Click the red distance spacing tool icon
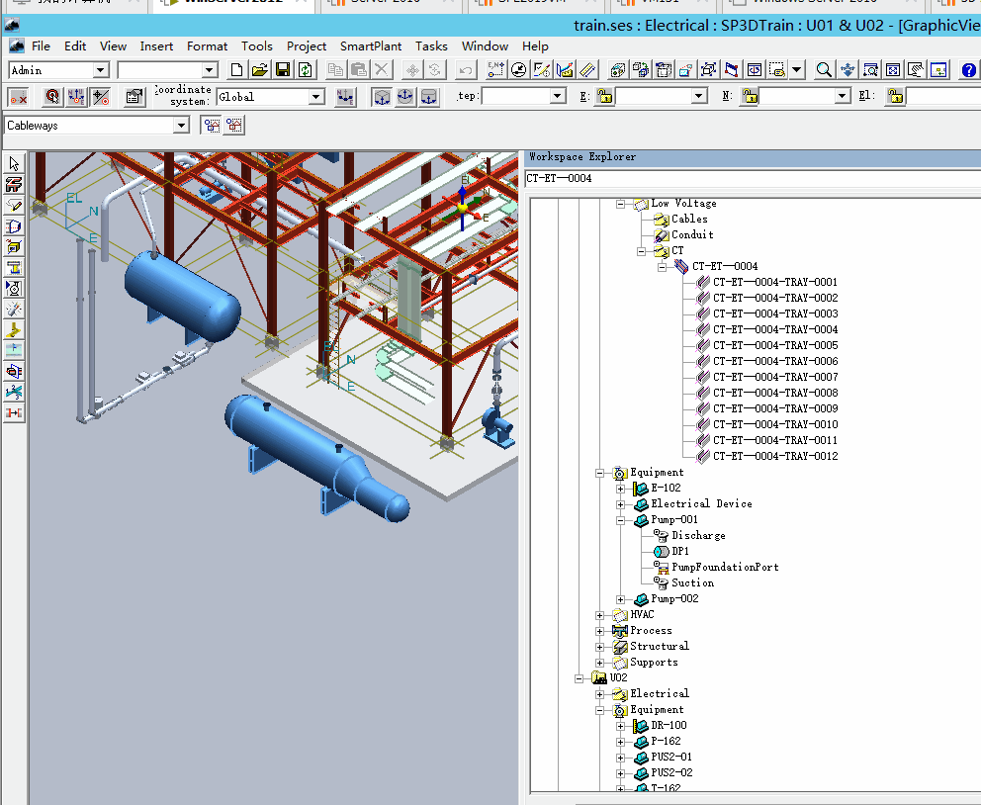981x805 pixels. click(14, 412)
